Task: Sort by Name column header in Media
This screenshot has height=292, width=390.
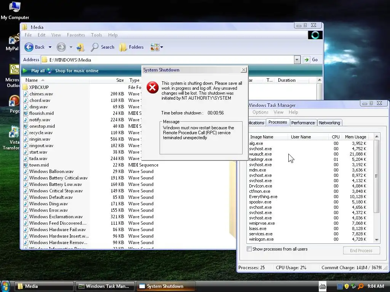Action: 57,80
